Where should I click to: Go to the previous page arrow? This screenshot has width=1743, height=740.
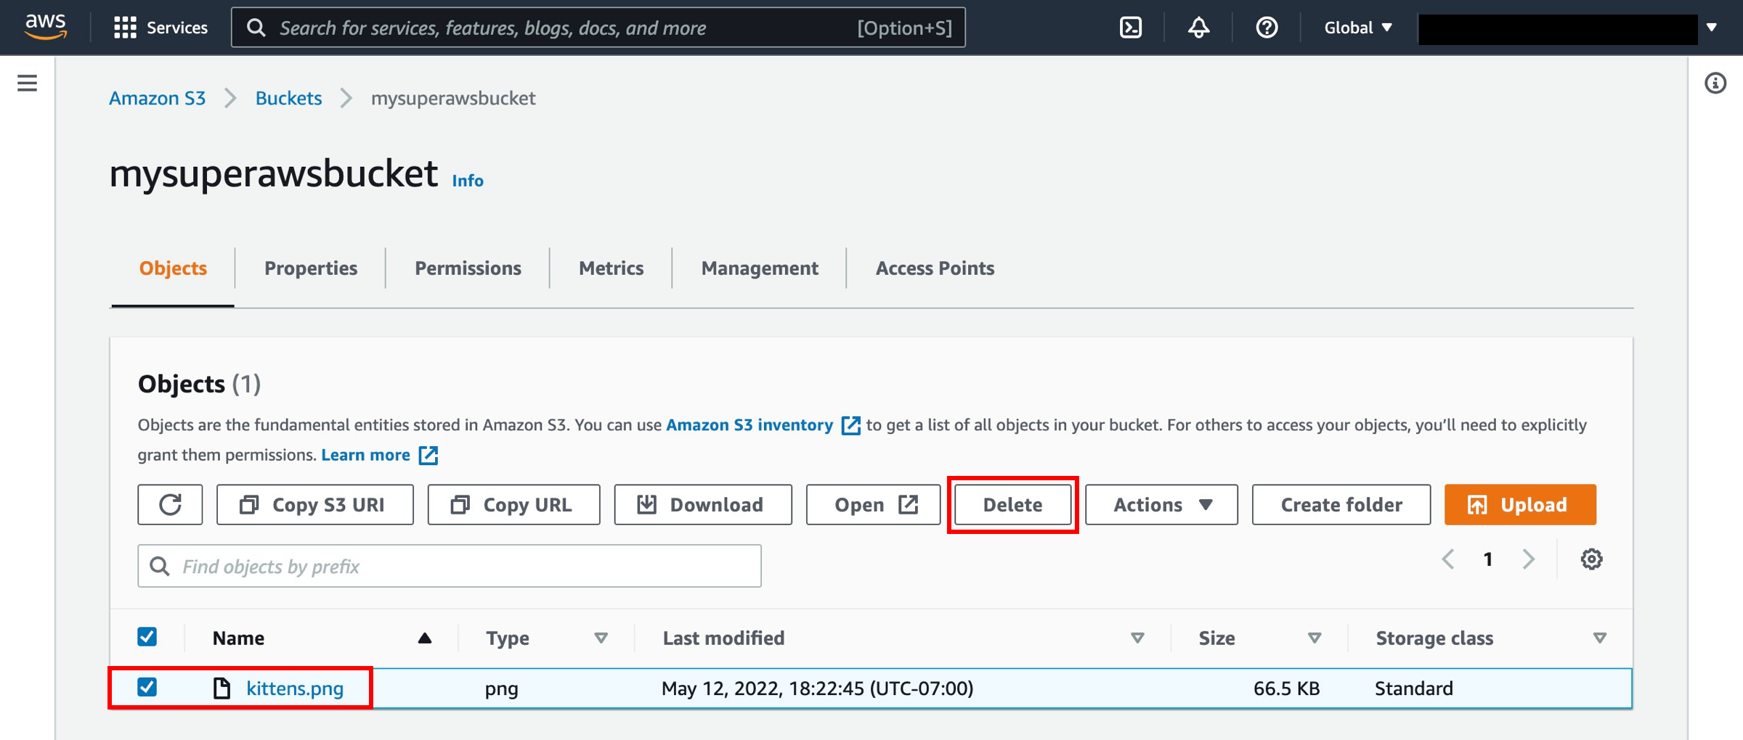(1448, 559)
